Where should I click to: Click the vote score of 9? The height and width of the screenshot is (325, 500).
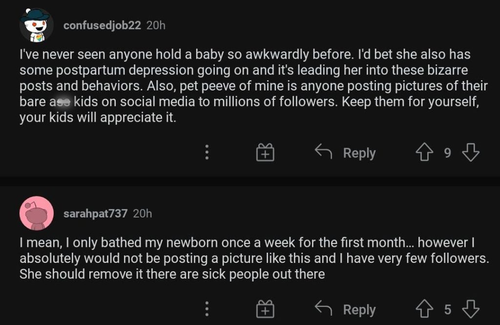(x=447, y=153)
